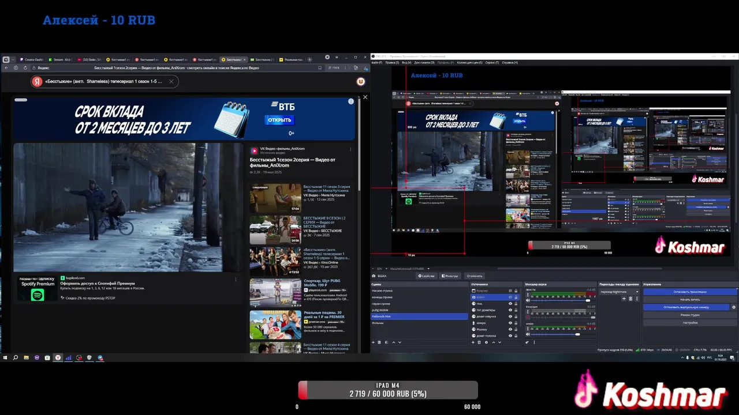
Task: Select Фильмы scene in list
Action: [419, 323]
